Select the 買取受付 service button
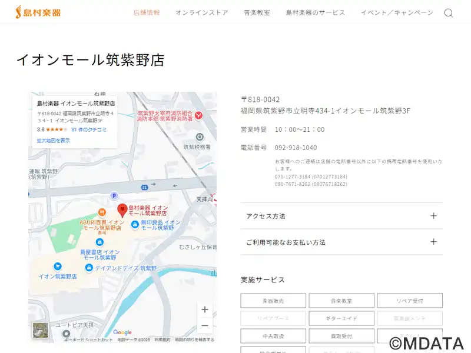 click(341, 336)
